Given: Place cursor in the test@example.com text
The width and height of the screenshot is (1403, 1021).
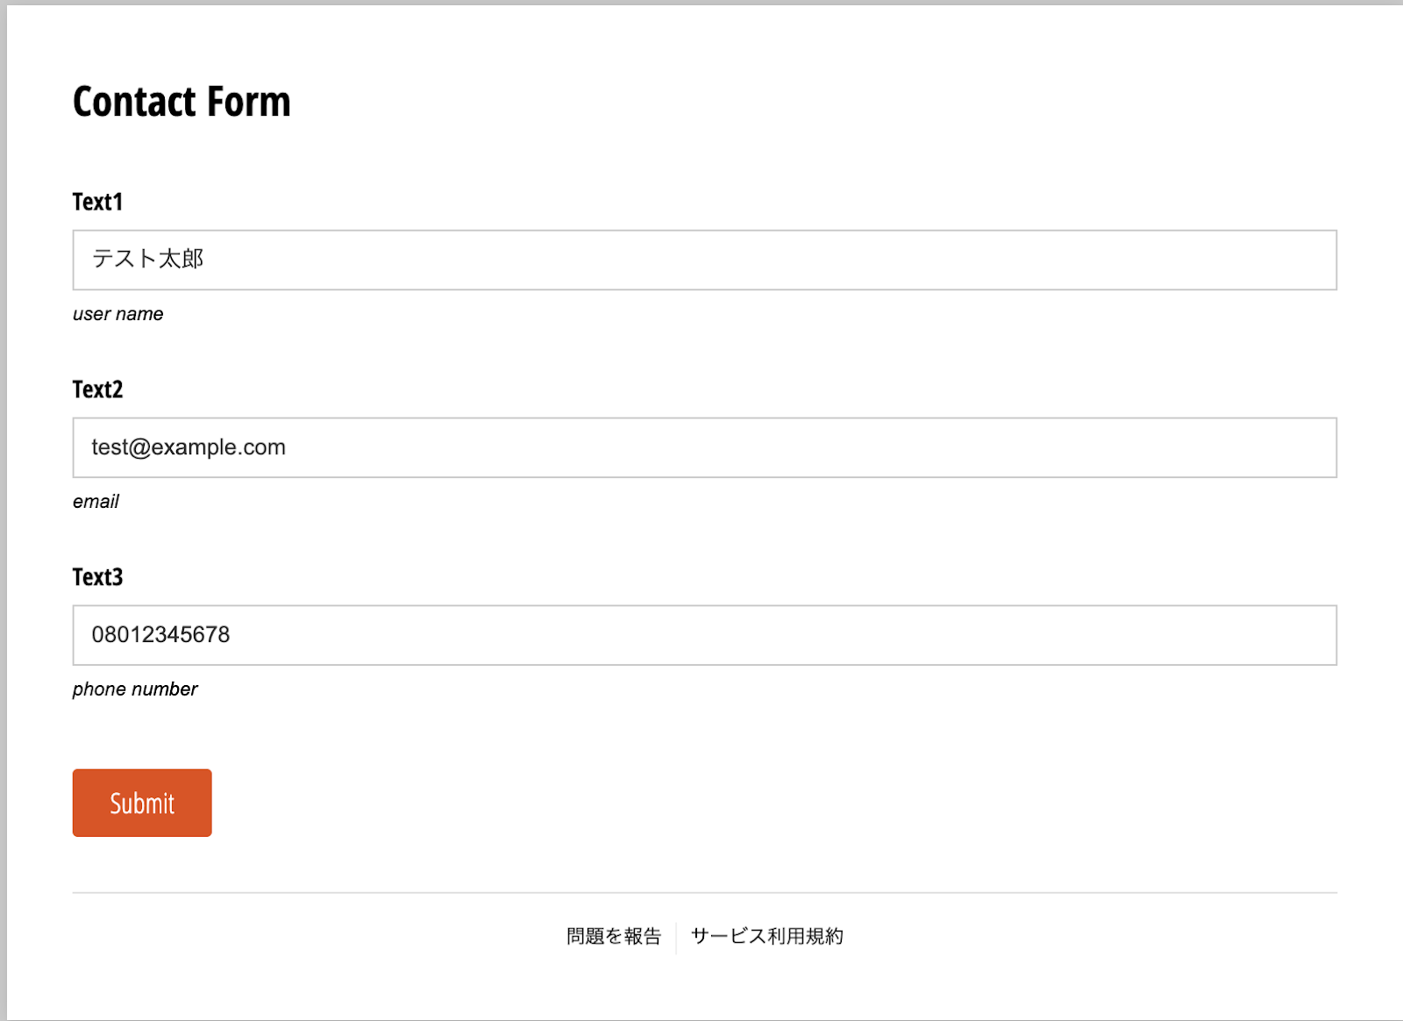Looking at the screenshot, I should coord(189,447).
